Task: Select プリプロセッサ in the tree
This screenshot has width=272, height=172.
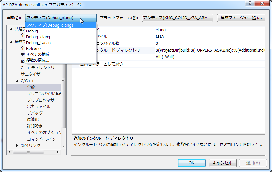Action: [x=40, y=100]
